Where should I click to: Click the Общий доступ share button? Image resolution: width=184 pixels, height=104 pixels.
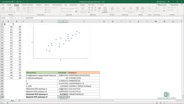pyautogui.click(x=162, y=5)
